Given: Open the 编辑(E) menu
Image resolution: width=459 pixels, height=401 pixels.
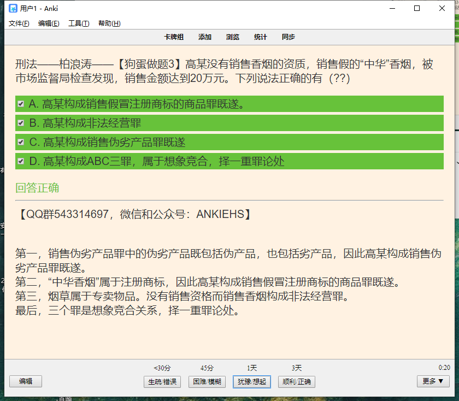Looking at the screenshot, I should click(x=49, y=23).
